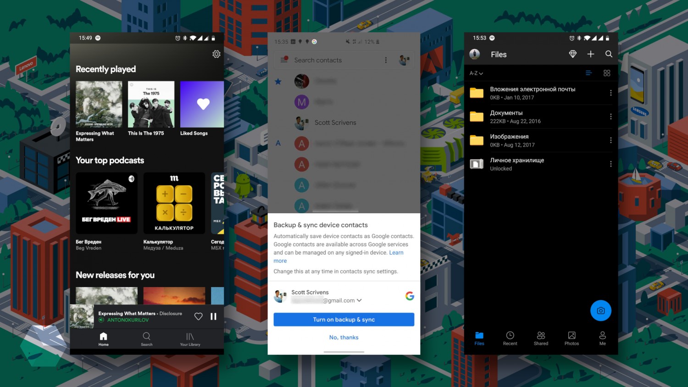The width and height of the screenshot is (688, 387).
Task: Open the A-Z sort dropdown
Action: pyautogui.click(x=476, y=73)
